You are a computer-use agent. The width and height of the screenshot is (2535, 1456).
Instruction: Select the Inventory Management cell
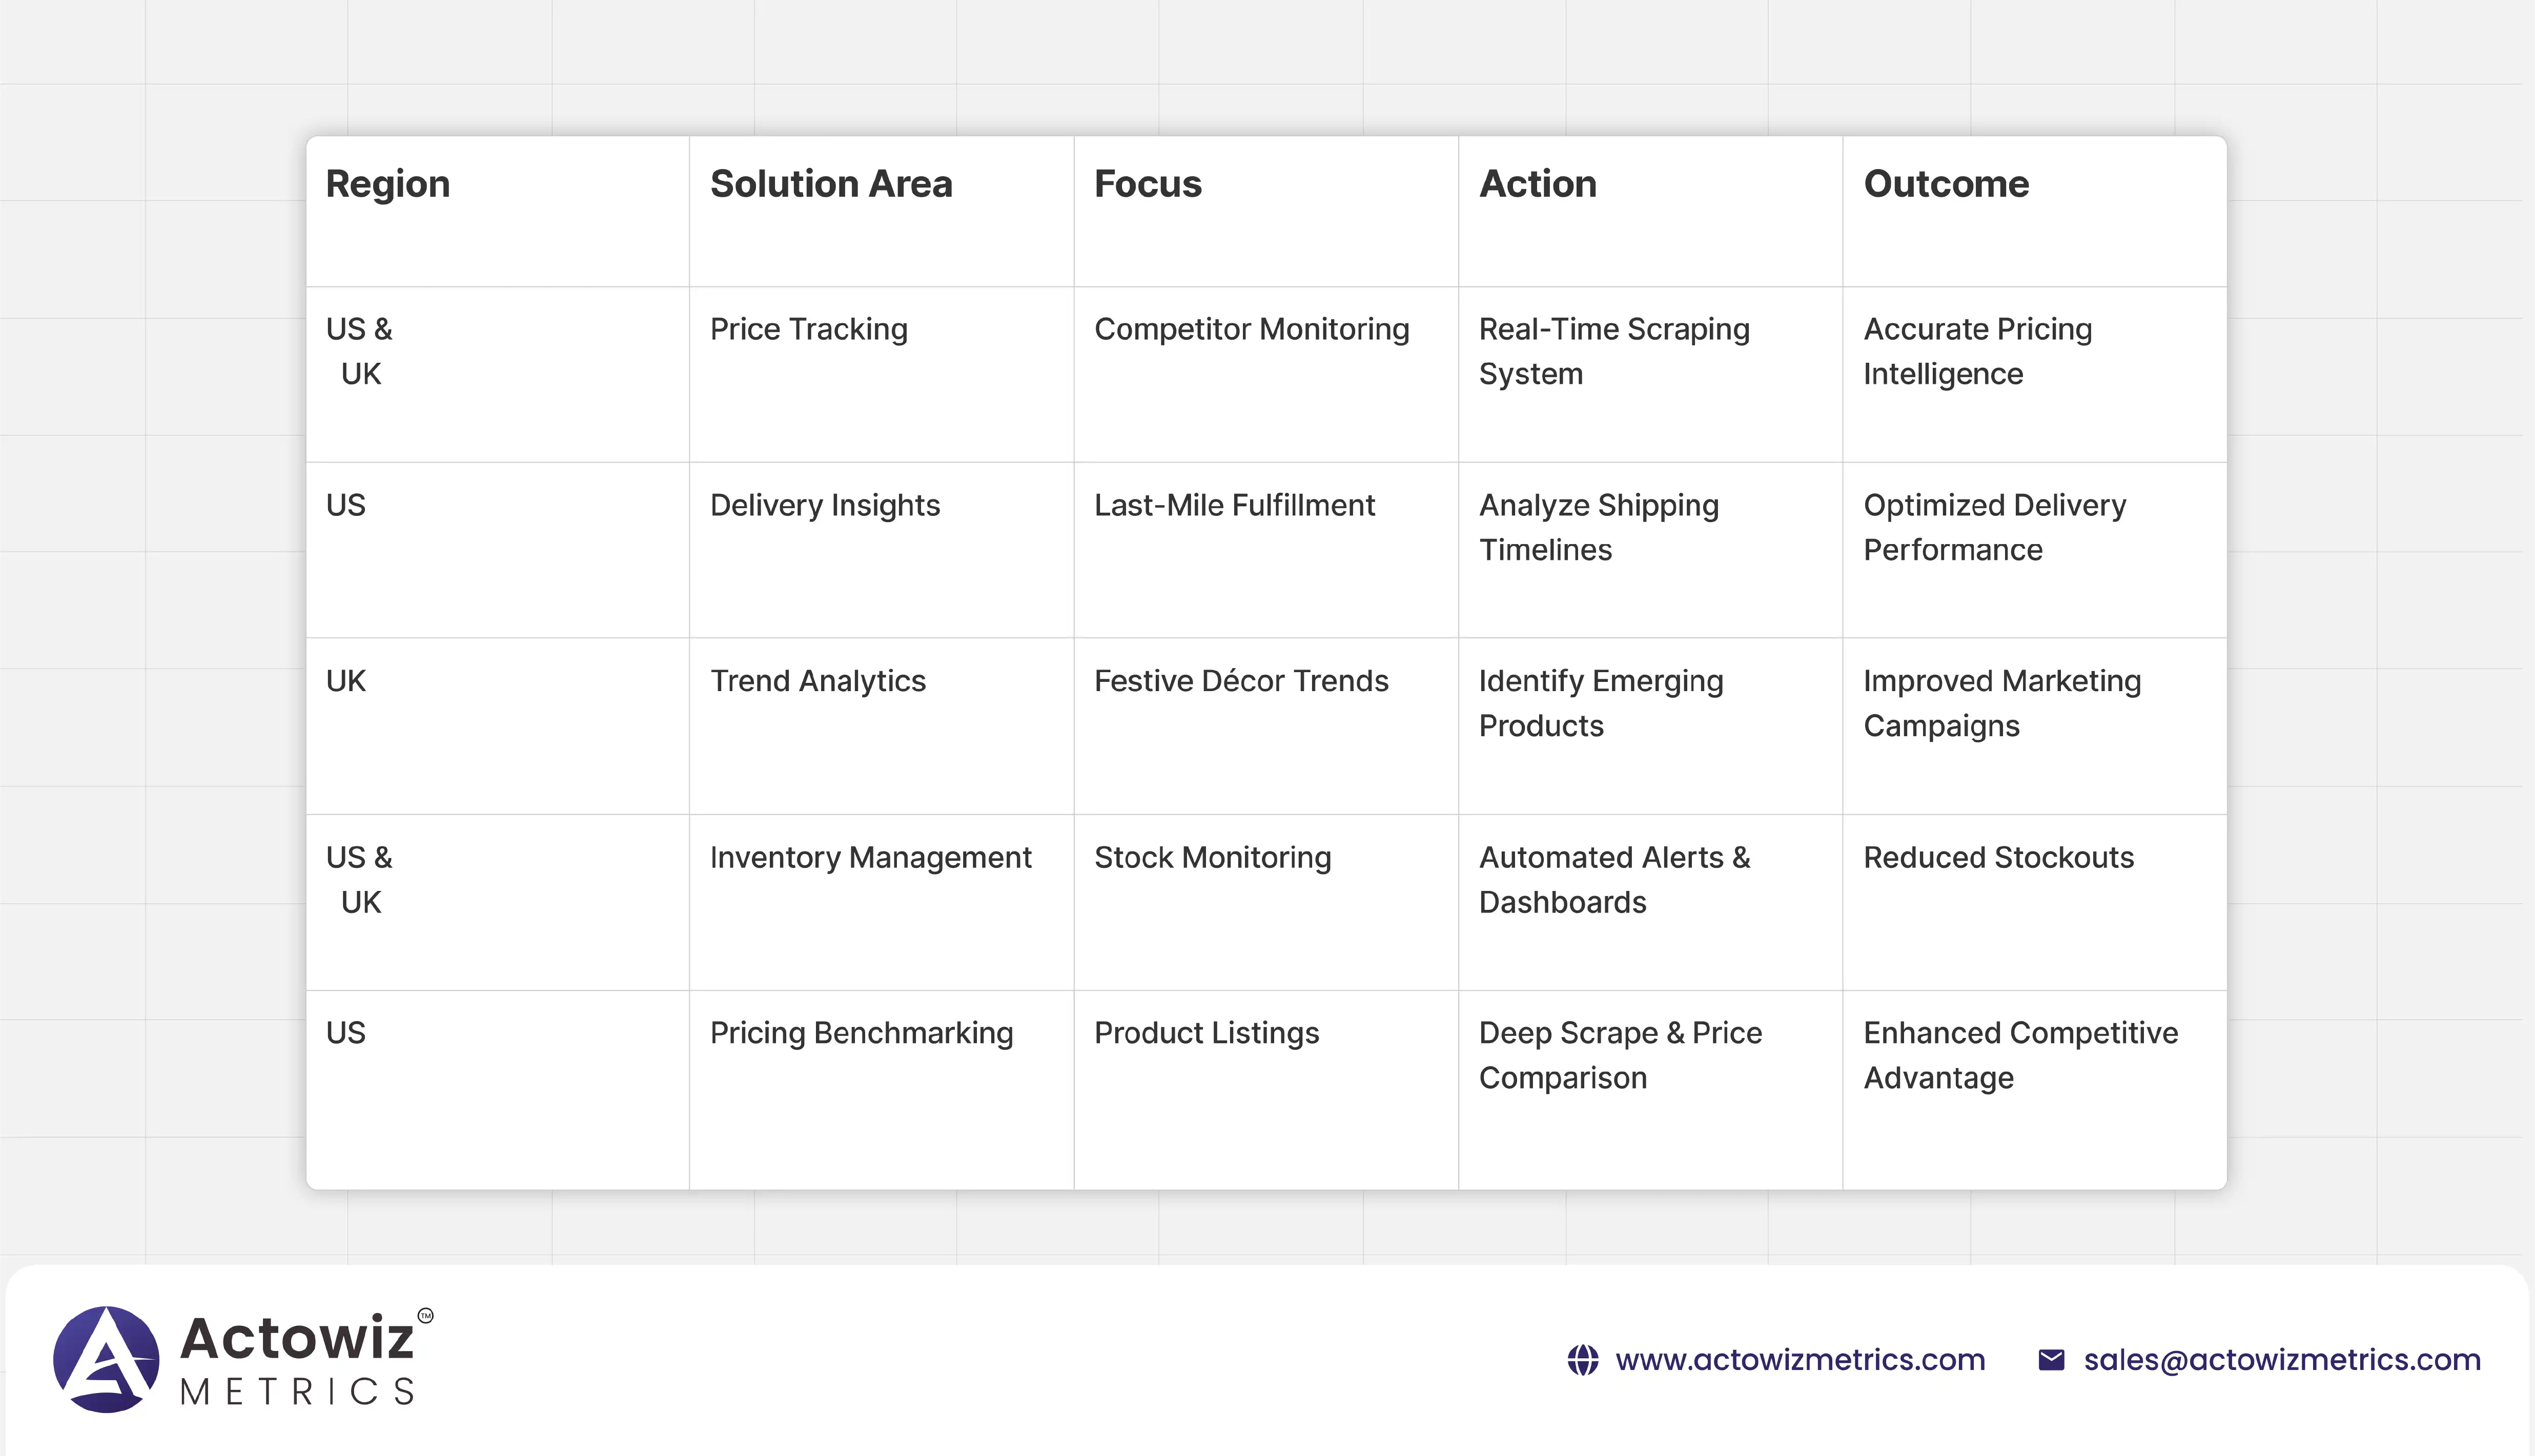pyautogui.click(x=869, y=857)
